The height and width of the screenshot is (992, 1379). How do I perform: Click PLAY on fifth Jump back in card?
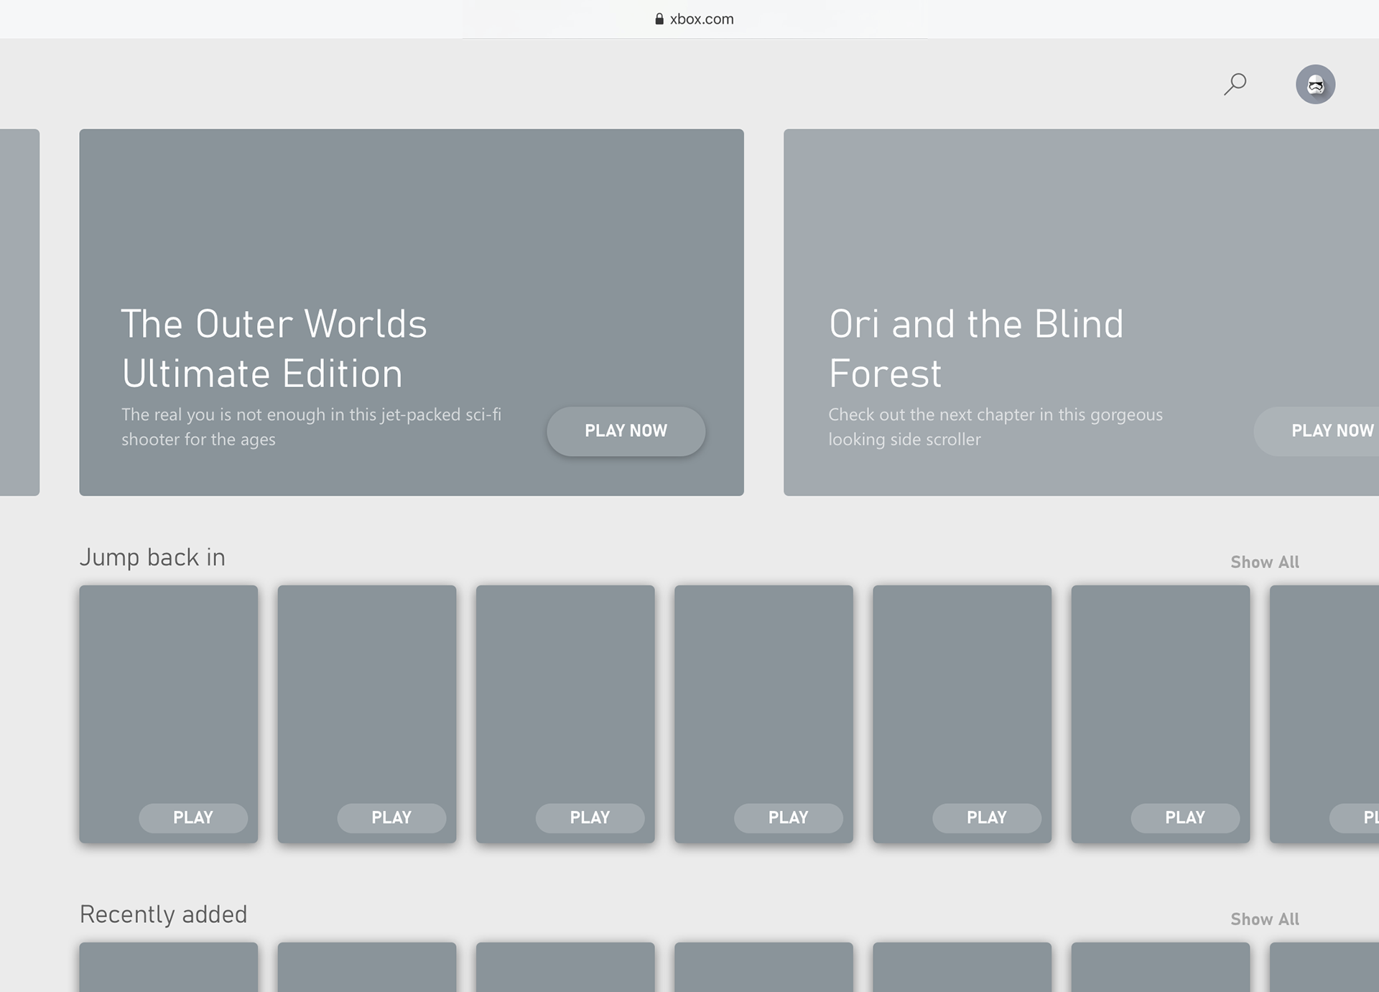point(986,817)
